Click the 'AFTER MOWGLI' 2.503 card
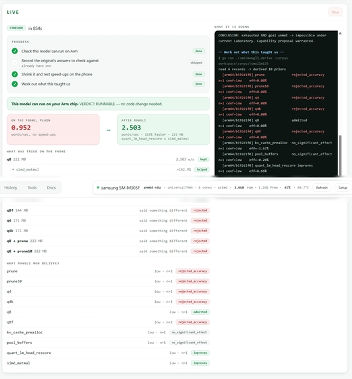352x379 pixels. point(163,130)
